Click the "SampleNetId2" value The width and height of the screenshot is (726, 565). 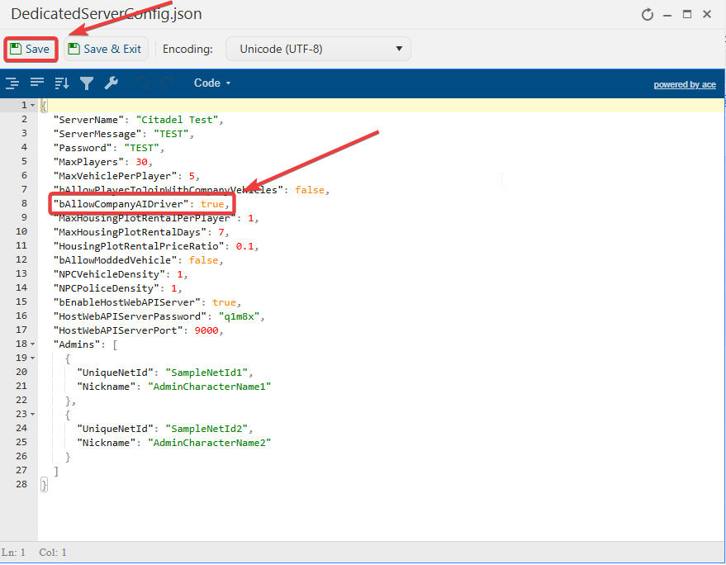206,429
